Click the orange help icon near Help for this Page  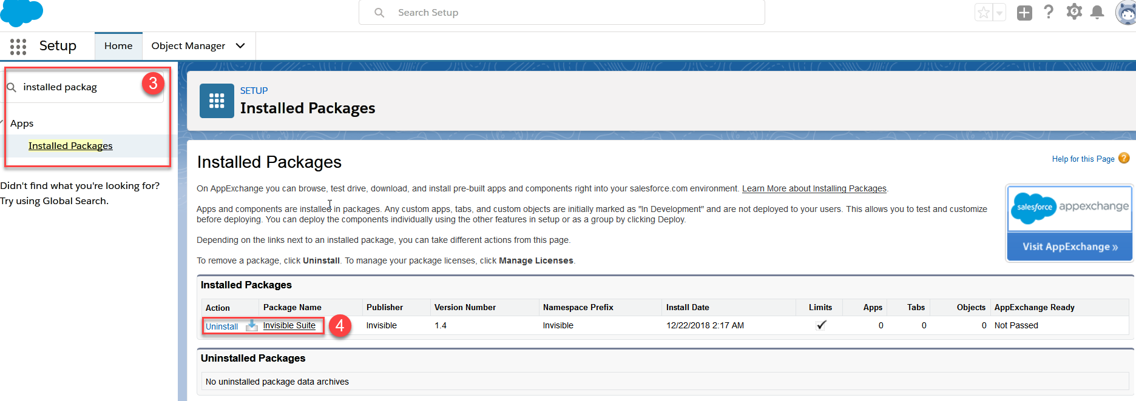[x=1124, y=158]
